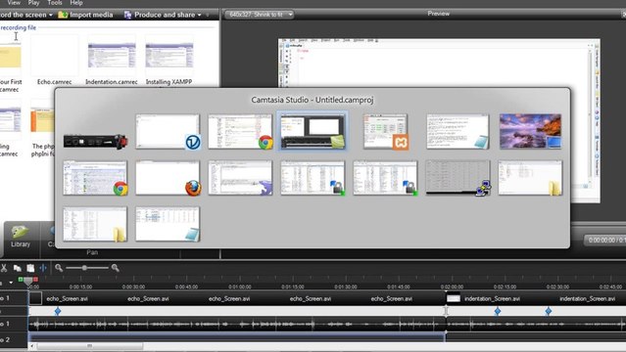
Task: Select the switcher window with purple app icon
Action: point(240,178)
